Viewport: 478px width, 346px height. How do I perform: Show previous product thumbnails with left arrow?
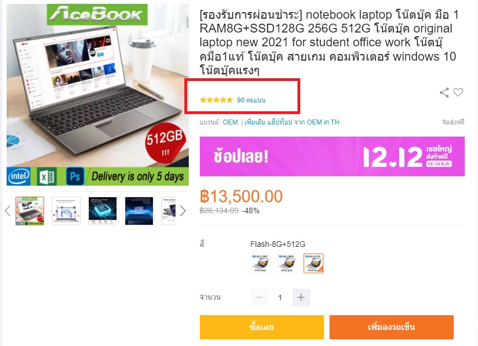[x=8, y=210]
